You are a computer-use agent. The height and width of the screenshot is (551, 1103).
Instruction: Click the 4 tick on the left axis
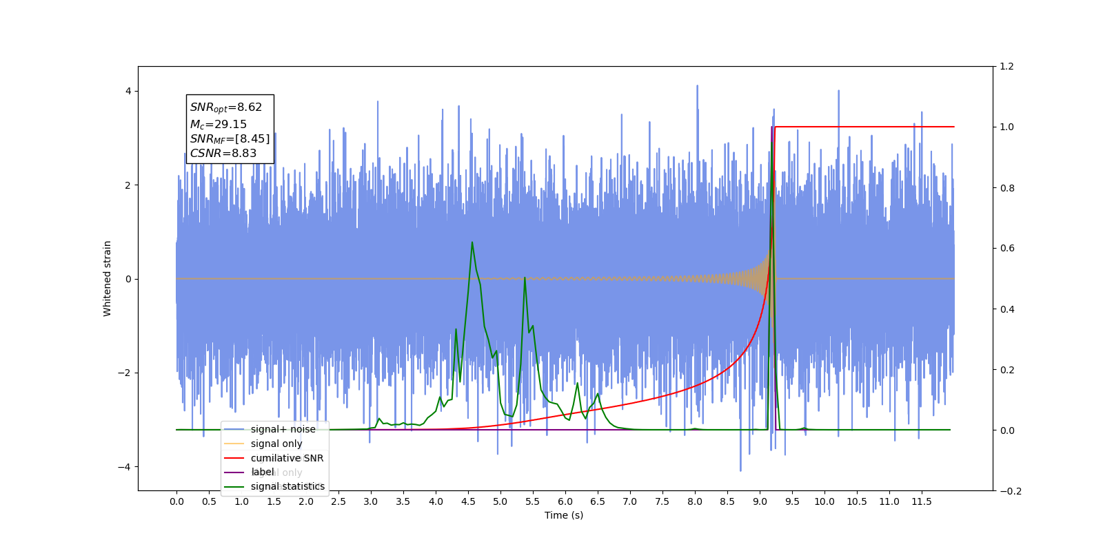pyautogui.click(x=128, y=91)
